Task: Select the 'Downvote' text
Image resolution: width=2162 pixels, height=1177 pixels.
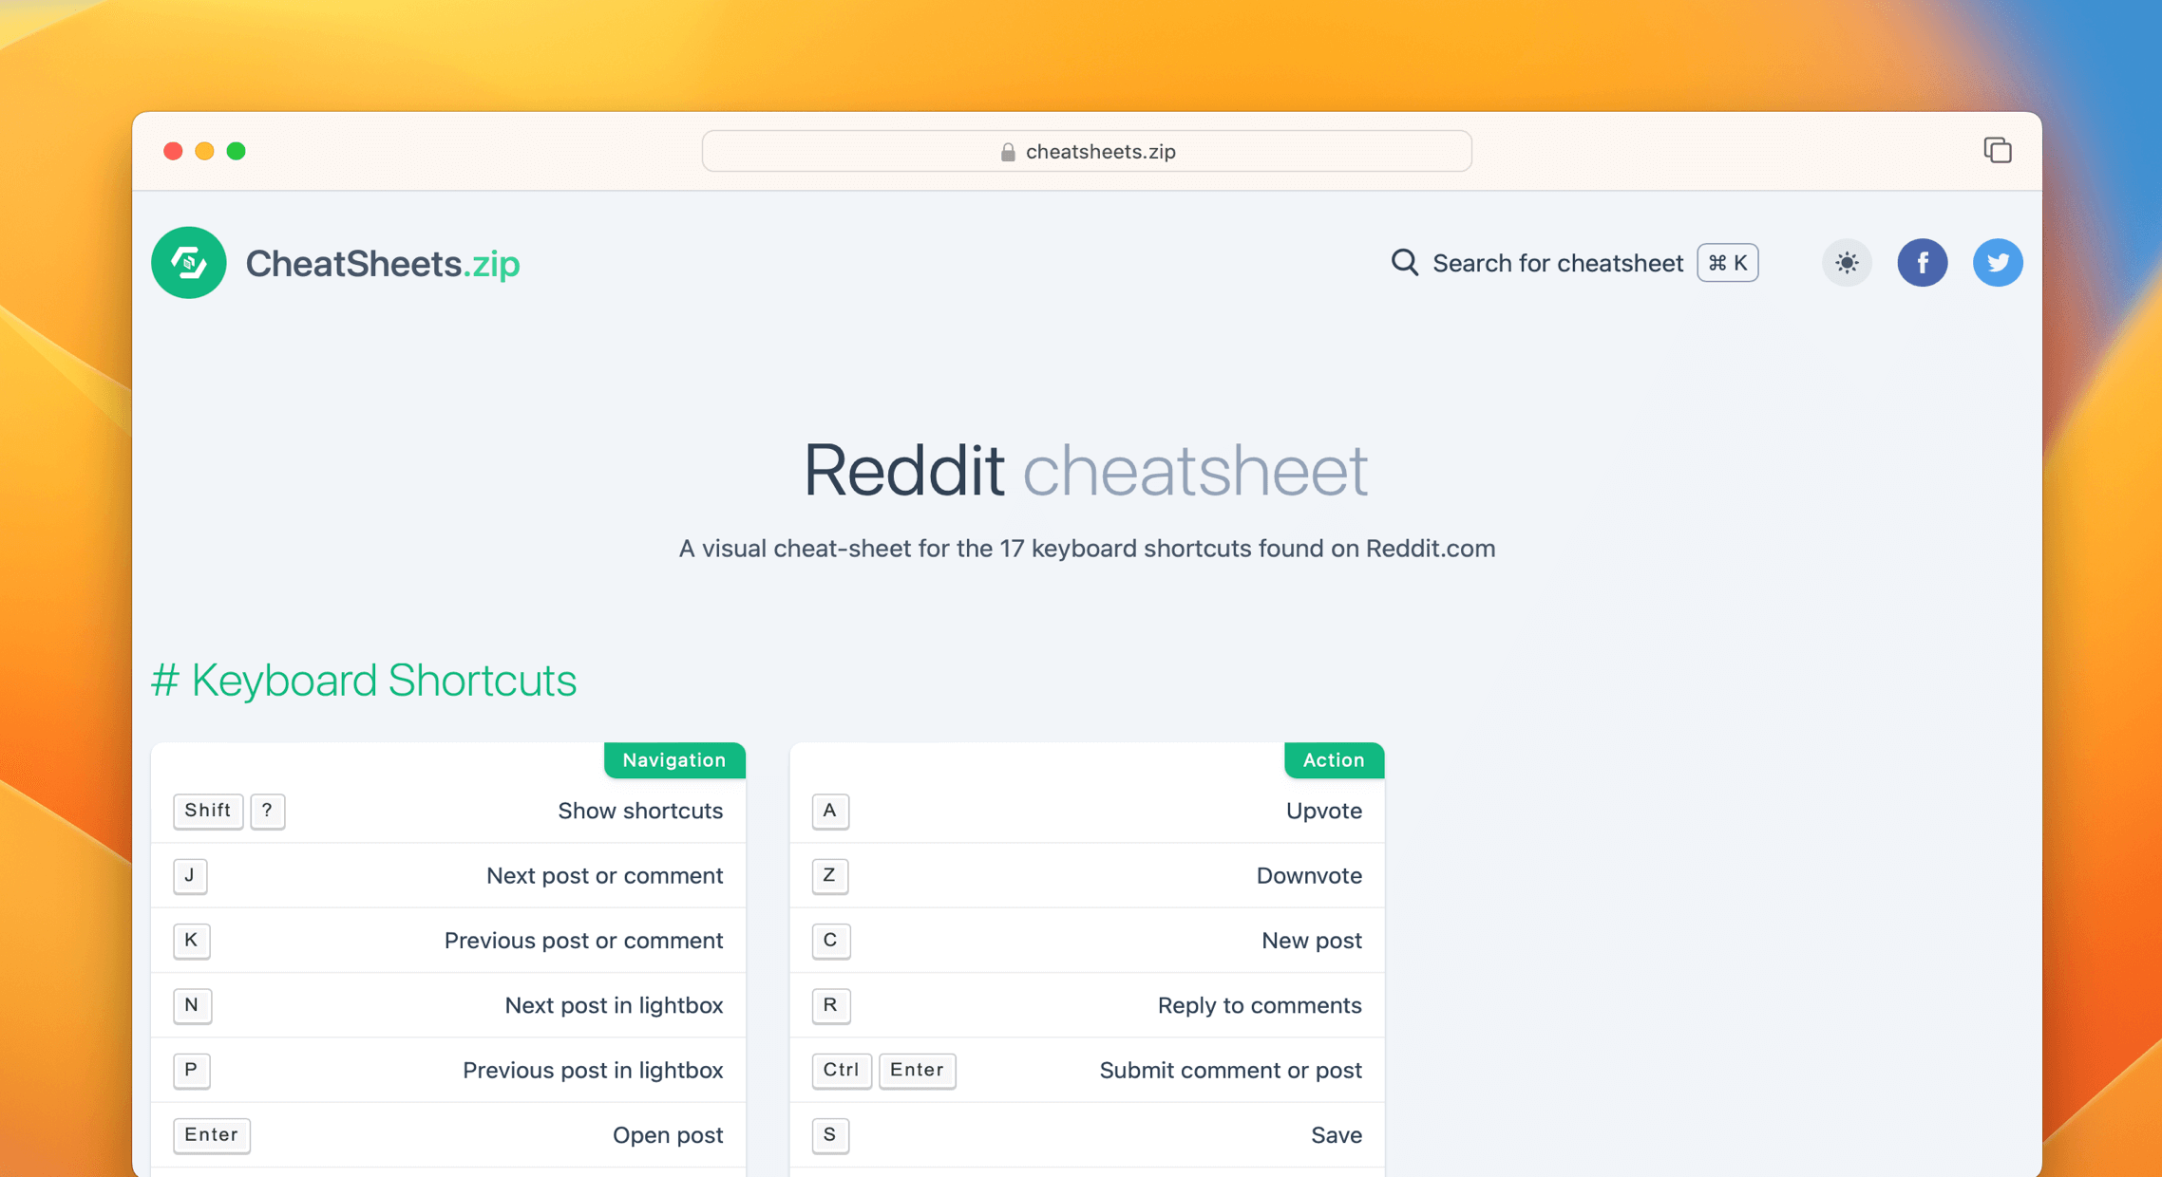Action: (1309, 875)
